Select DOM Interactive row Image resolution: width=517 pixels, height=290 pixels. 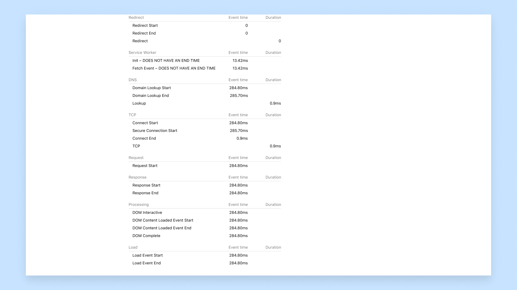(x=147, y=212)
